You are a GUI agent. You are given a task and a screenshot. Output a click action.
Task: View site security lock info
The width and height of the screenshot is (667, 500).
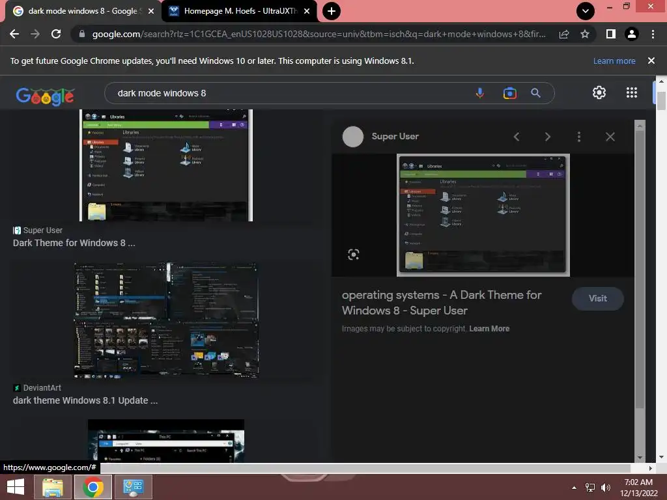(82, 34)
